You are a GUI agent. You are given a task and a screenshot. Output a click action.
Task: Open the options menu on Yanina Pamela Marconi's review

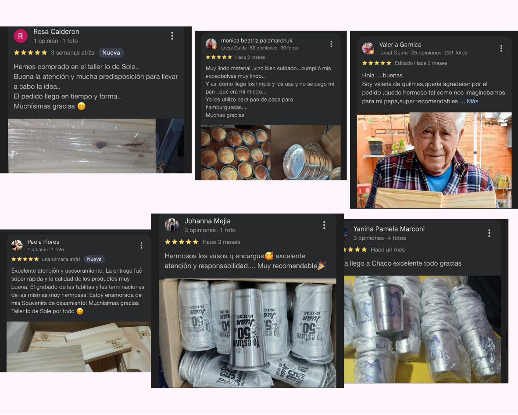point(489,233)
